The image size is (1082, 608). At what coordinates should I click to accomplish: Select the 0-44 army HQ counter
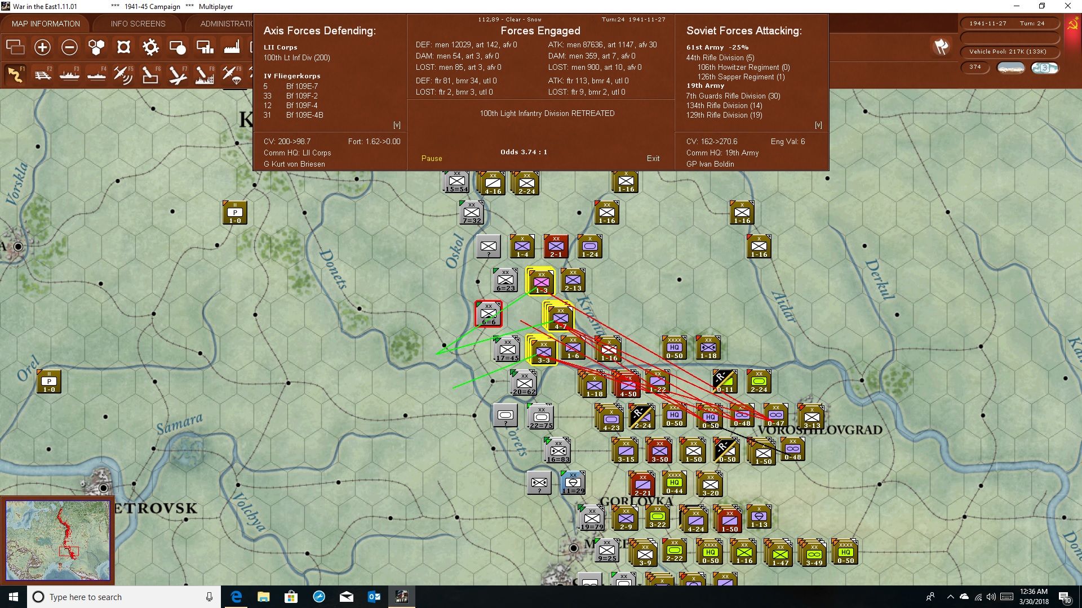(675, 483)
